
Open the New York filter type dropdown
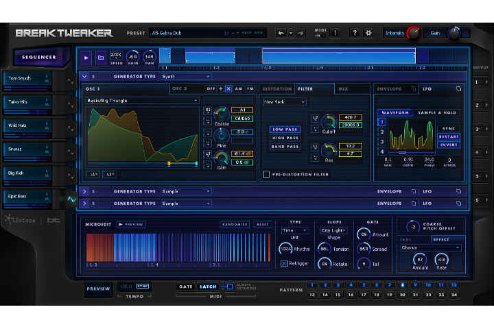coord(284,101)
